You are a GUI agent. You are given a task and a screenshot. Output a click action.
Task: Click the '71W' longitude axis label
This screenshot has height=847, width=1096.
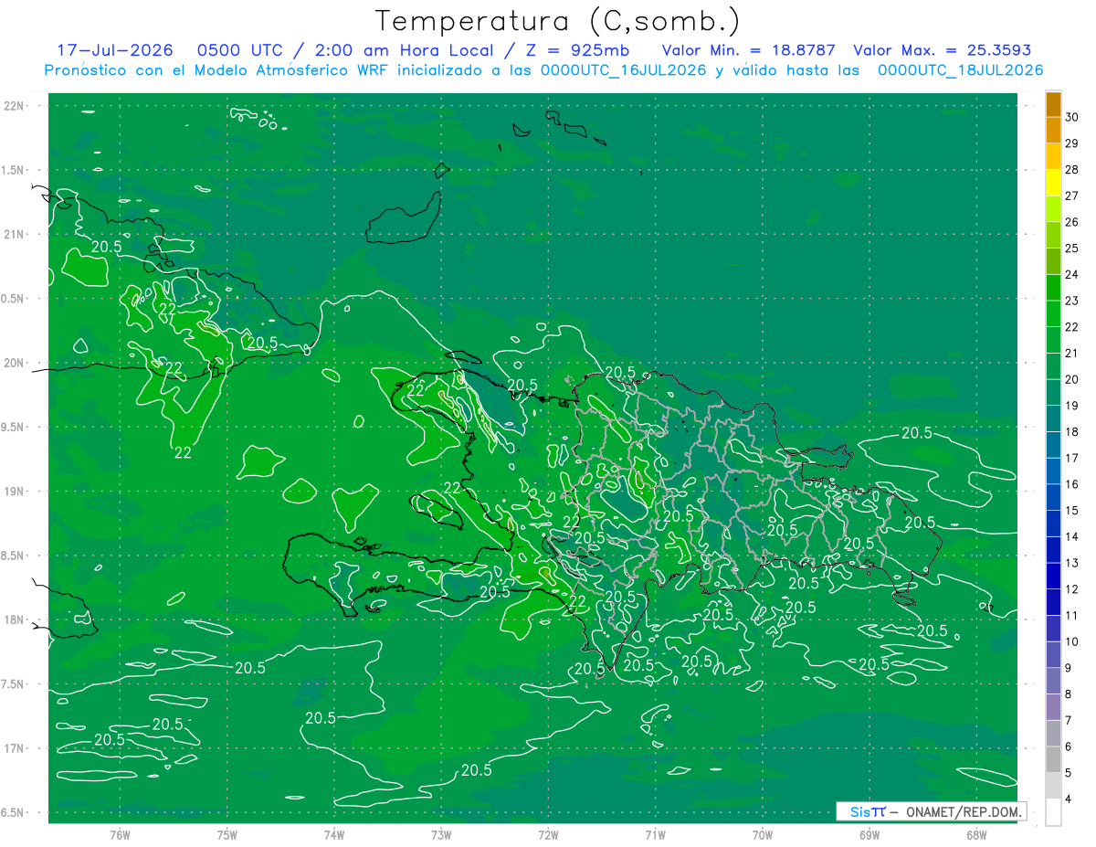pos(655,834)
